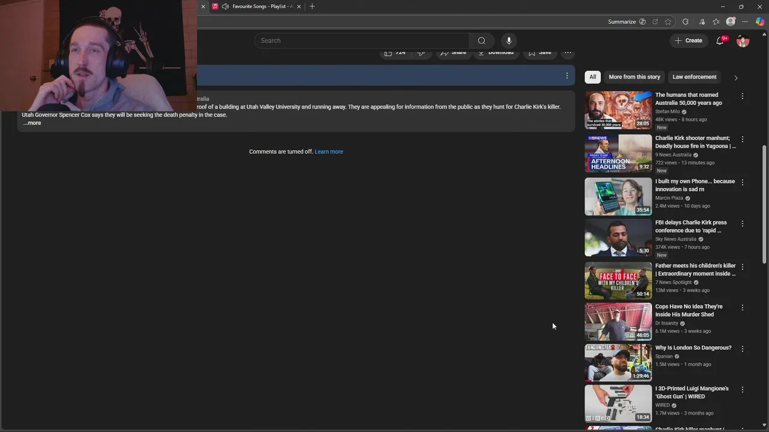Close the tab left of Favourite Songs
The height and width of the screenshot is (432, 769).
tap(203, 7)
